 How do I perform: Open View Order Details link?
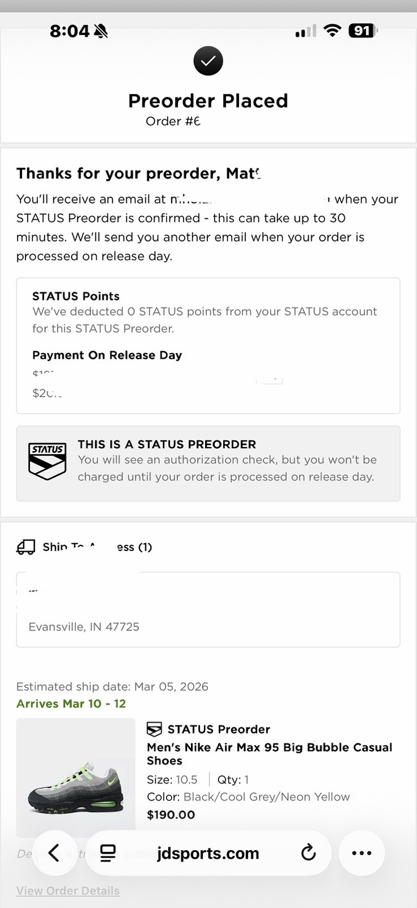pyautogui.click(x=68, y=890)
